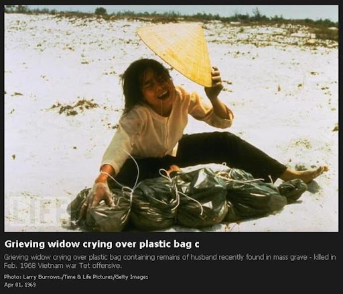The height and width of the screenshot is (294, 343).
Task: Click the conical straw hat in the photo
Action: [x=178, y=53]
